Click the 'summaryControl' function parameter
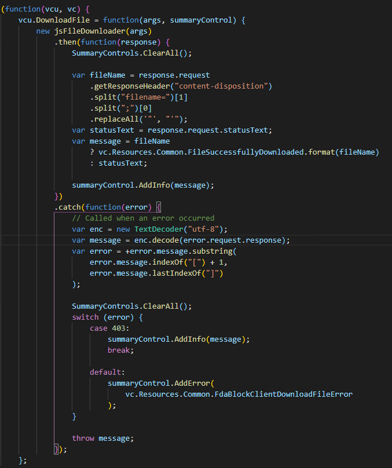This screenshot has height=468, width=392. coord(201,20)
